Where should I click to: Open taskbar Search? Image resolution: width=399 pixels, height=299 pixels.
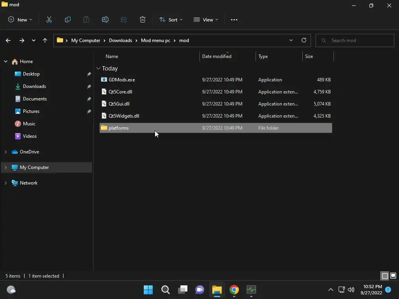[x=165, y=290]
